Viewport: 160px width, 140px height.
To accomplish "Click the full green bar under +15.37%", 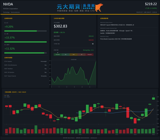I will click(x=26, y=42).
